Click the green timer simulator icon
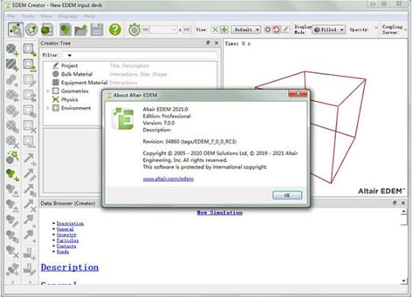The width and height of the screenshot is (412, 297). (135, 30)
